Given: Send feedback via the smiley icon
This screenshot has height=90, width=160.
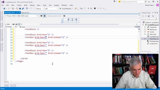Looking at the screenshot, I should 119,2.
